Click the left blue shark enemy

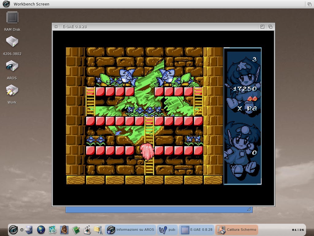point(127,77)
